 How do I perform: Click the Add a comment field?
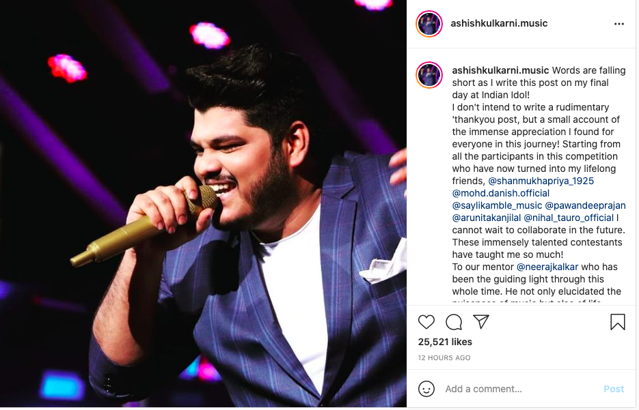(x=521, y=389)
